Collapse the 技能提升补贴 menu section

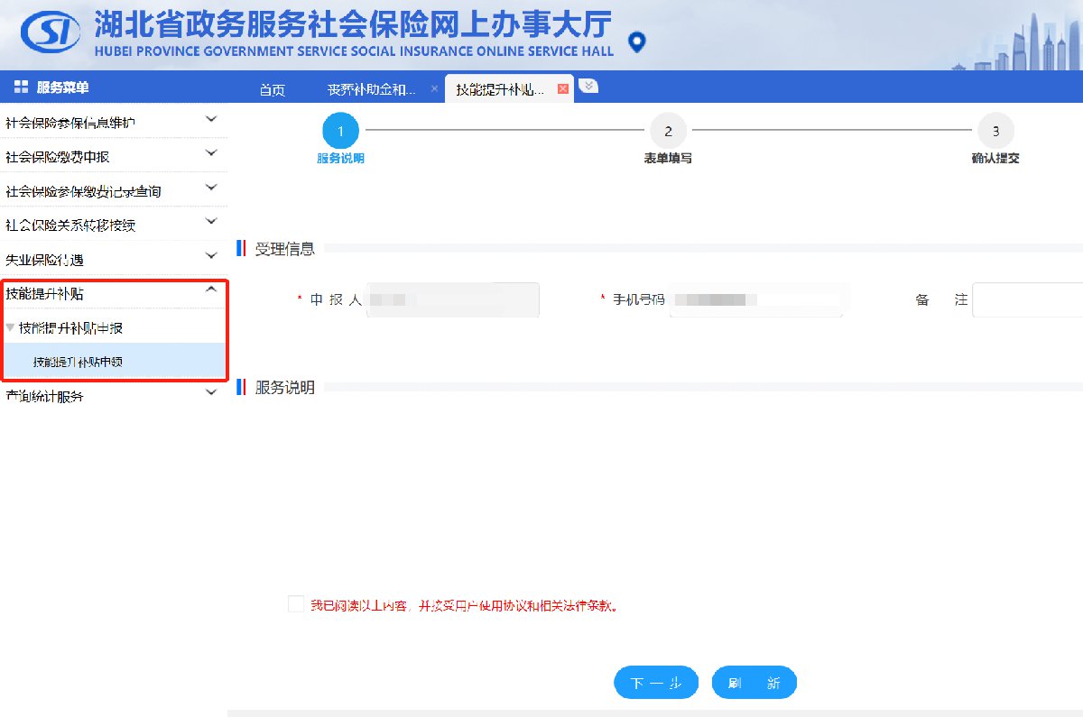(x=211, y=290)
